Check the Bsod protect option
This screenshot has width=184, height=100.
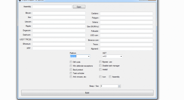[x=71, y=69]
